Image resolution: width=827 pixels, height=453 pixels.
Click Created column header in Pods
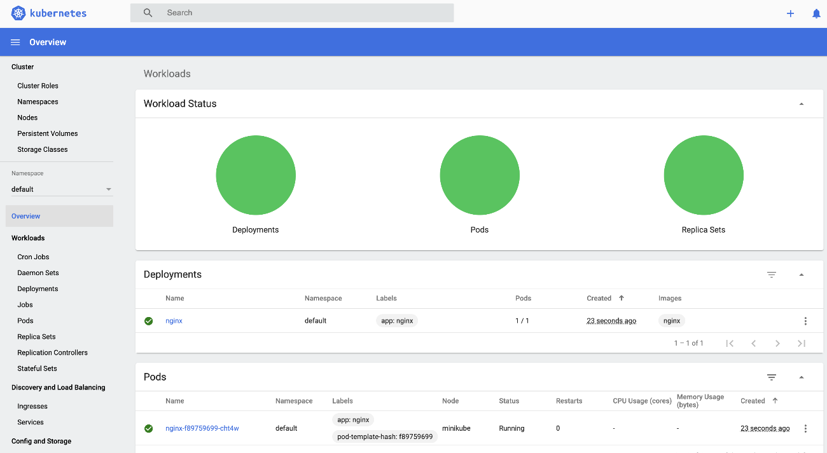(753, 401)
